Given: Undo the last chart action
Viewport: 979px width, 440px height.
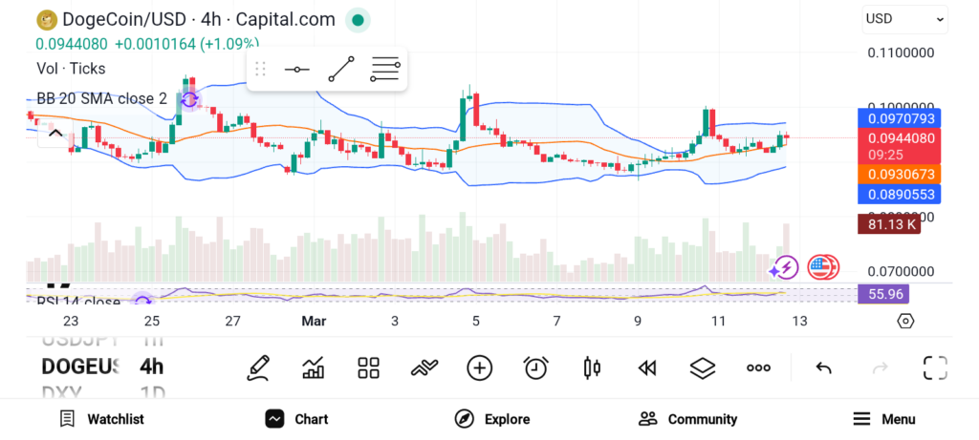Looking at the screenshot, I should (823, 367).
